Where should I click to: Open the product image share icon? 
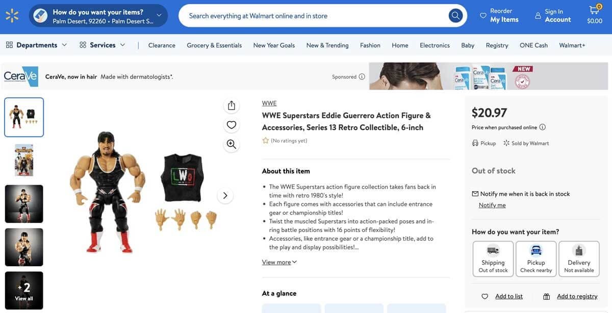coord(231,105)
